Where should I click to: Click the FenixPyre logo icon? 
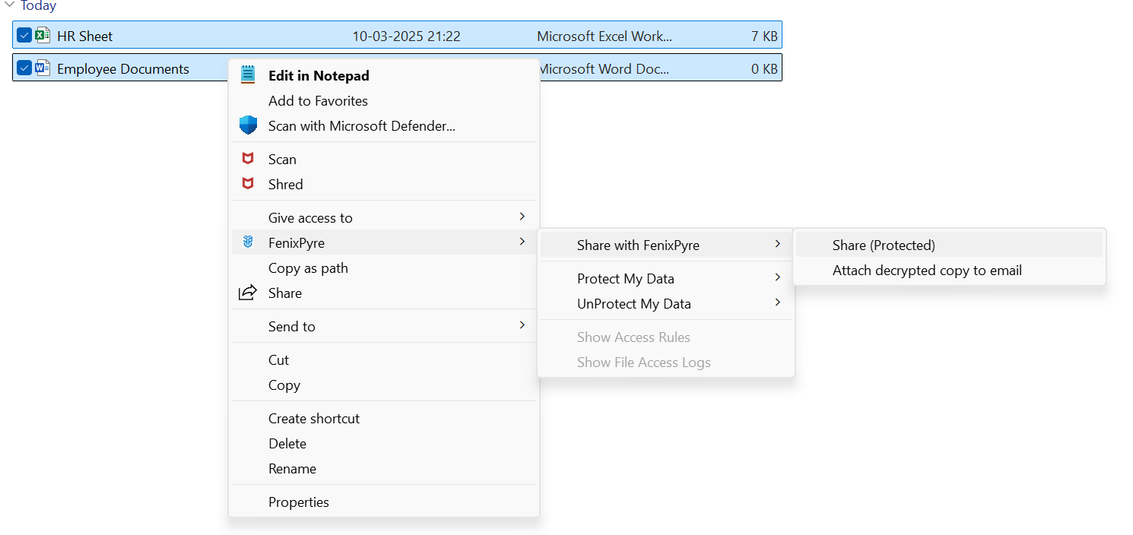[x=248, y=242]
